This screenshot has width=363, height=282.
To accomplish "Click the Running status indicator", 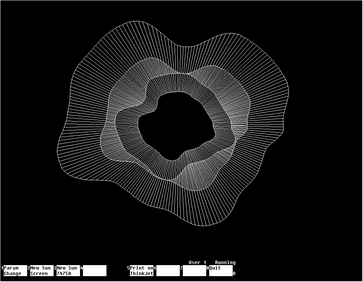I will tap(225, 263).
